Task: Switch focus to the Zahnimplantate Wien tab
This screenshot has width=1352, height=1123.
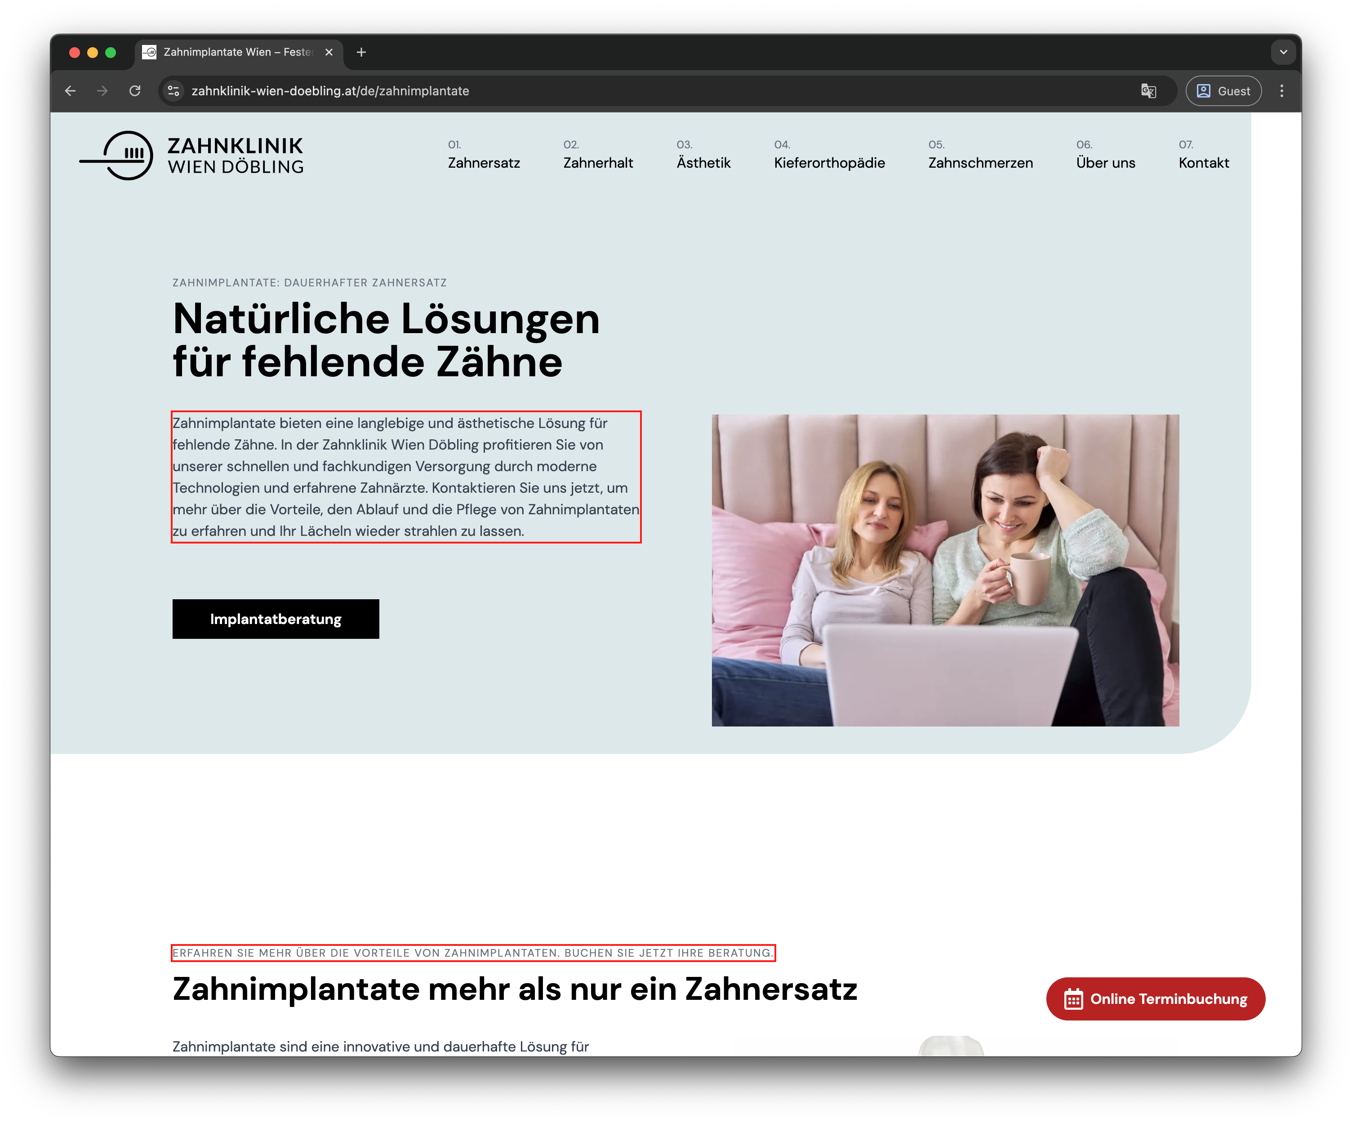Action: click(x=232, y=52)
